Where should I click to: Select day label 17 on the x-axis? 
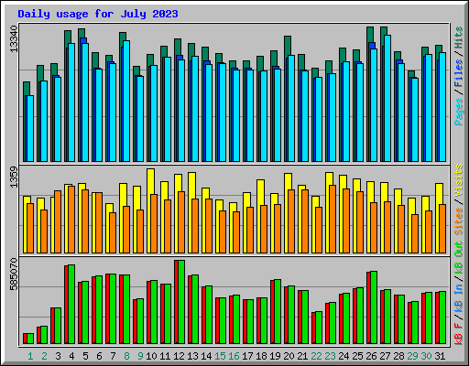[247, 356]
